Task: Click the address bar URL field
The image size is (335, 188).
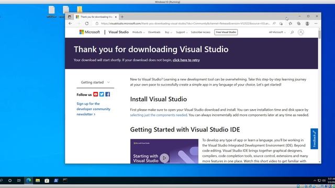Action: pyautogui.click(x=185, y=23)
